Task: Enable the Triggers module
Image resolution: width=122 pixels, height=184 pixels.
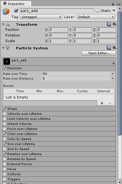Action: click(x=5, y=179)
